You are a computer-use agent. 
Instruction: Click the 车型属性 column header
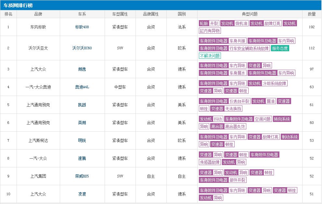(x=121, y=14)
